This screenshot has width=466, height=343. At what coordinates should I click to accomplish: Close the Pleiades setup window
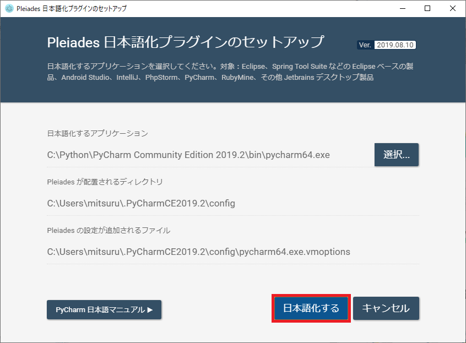(x=453, y=8)
